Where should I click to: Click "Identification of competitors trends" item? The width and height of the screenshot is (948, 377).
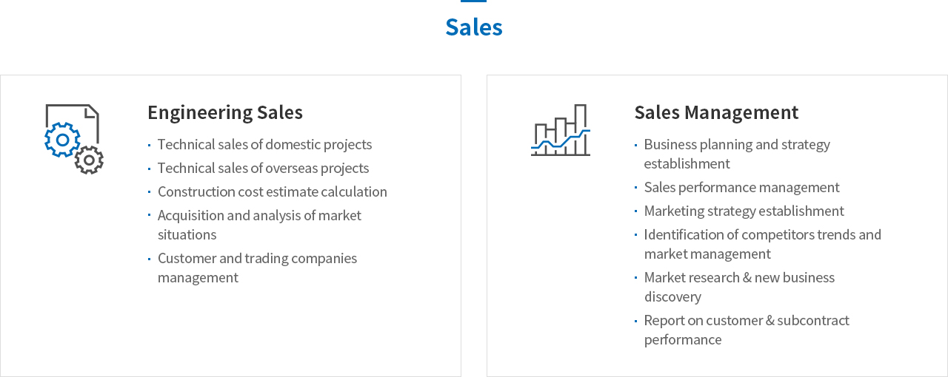click(762, 234)
